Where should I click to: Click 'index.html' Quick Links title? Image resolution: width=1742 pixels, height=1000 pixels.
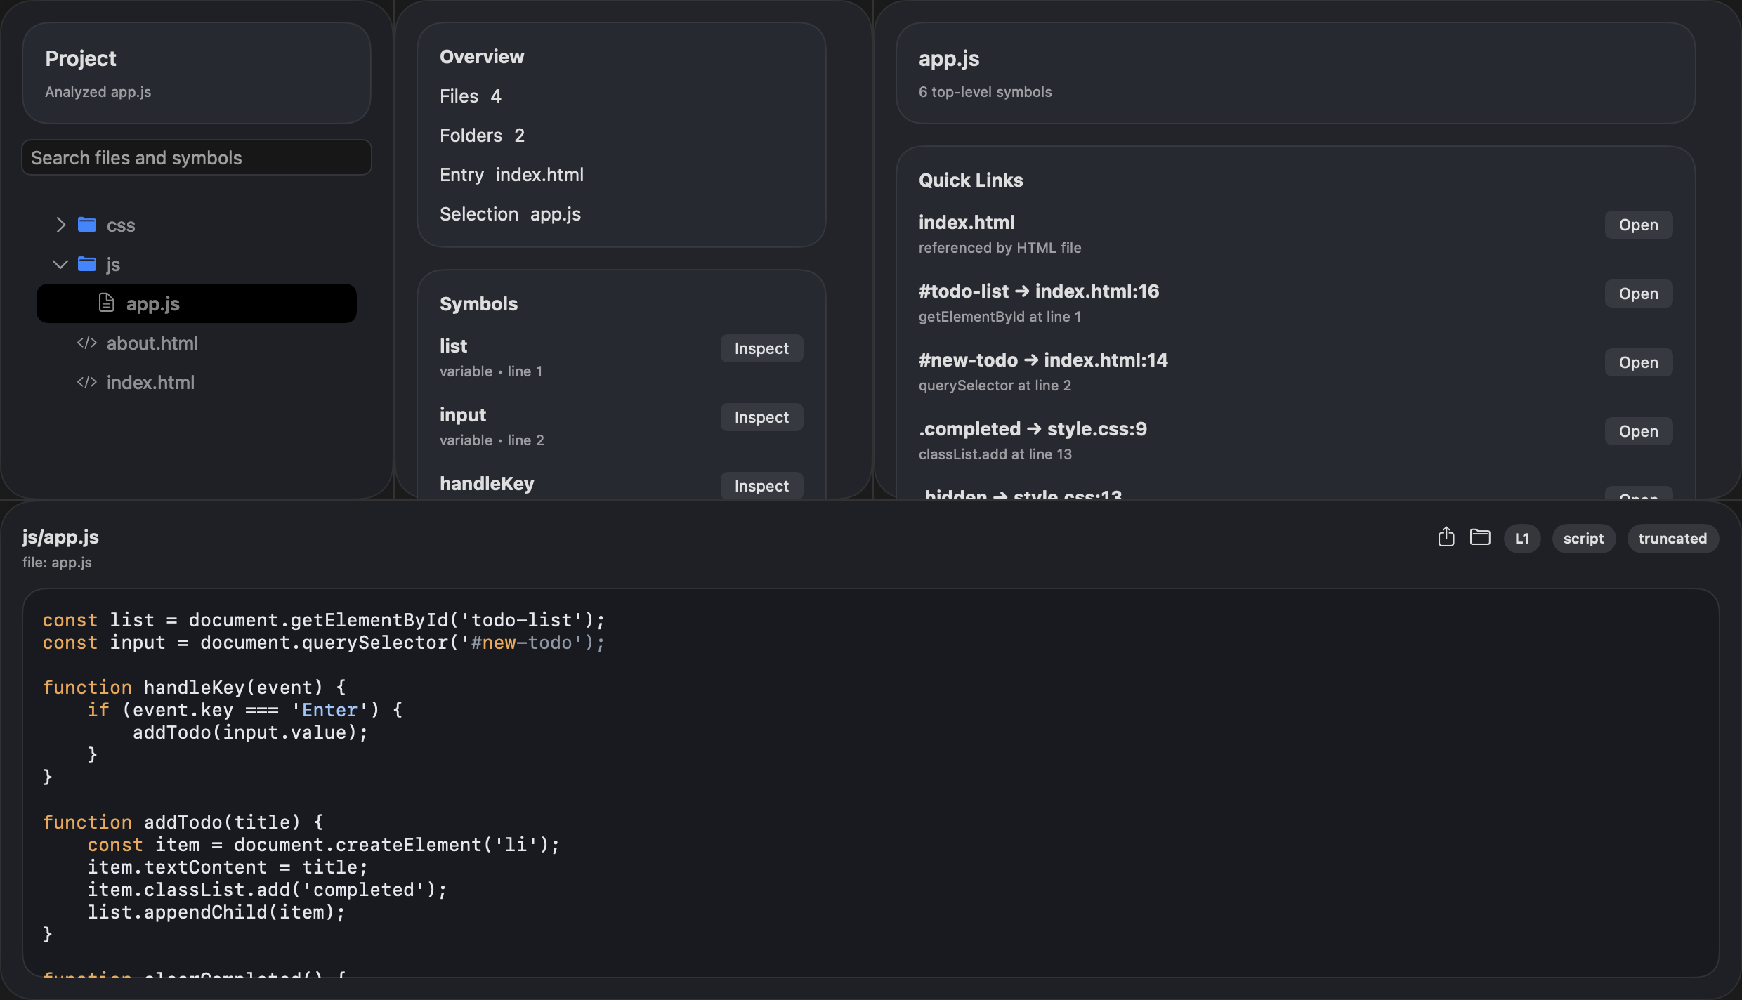(967, 222)
